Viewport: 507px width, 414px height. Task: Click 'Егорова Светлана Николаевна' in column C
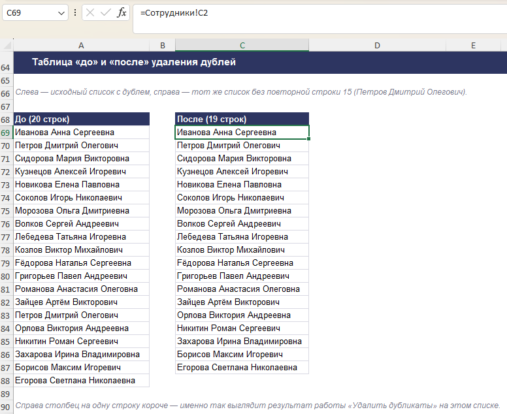click(x=242, y=368)
